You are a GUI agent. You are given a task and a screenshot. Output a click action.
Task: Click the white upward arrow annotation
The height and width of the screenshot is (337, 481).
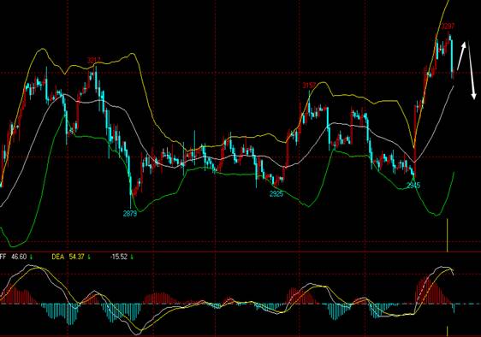pos(461,56)
